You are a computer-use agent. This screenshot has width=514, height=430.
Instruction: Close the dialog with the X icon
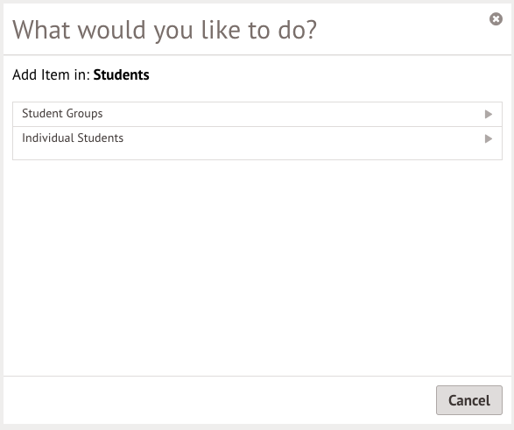click(496, 19)
